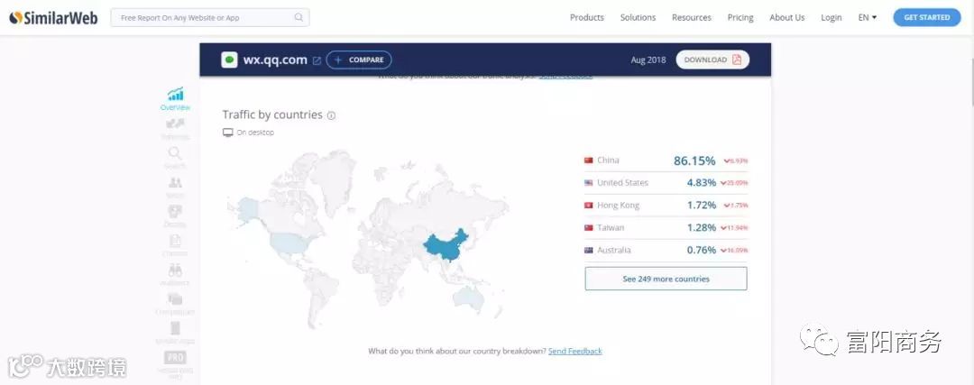This screenshot has height=385, width=974.
Task: Click the search magnifier in the report field
Action: (x=299, y=17)
